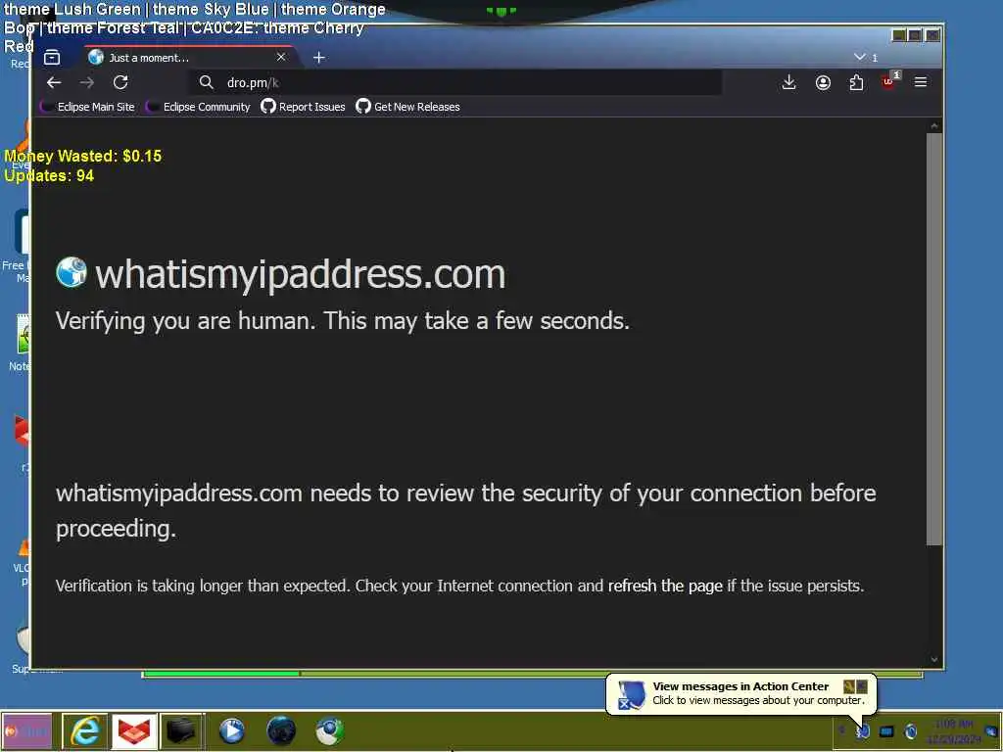
Task: Click the whatismyipaddress.com heading
Action: point(300,275)
